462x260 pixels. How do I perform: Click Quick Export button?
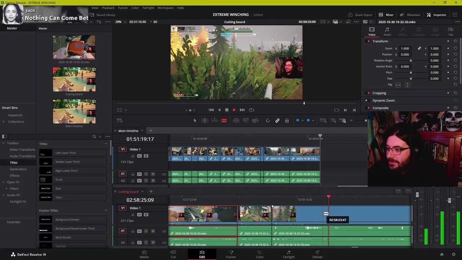pyautogui.click(x=360, y=15)
